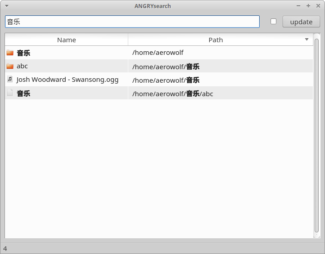Image resolution: width=325 pixels, height=254 pixels.
Task: Click the abc folder icon
Action: (x=10, y=66)
